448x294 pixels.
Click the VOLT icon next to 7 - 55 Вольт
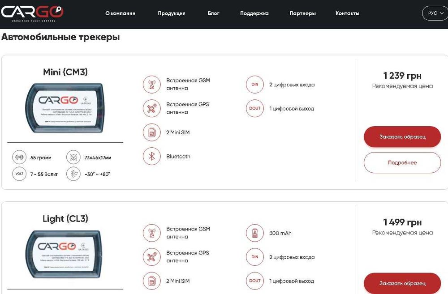(x=19, y=174)
